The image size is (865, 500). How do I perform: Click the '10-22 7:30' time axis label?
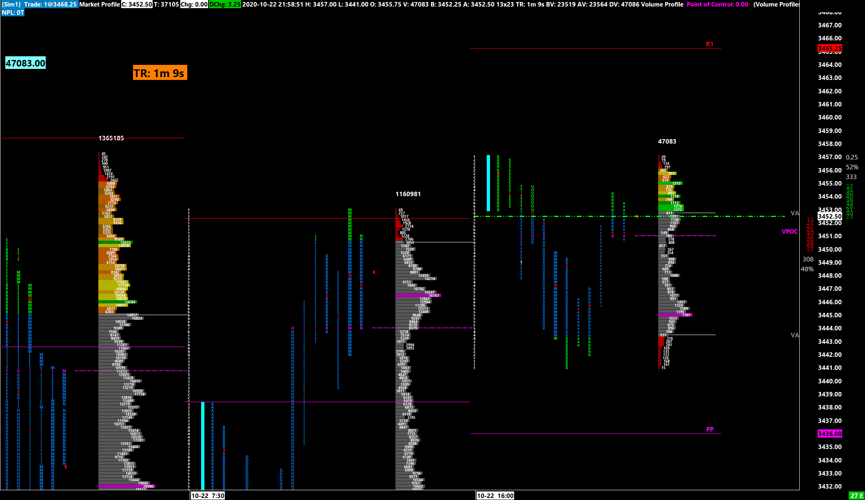click(x=208, y=496)
